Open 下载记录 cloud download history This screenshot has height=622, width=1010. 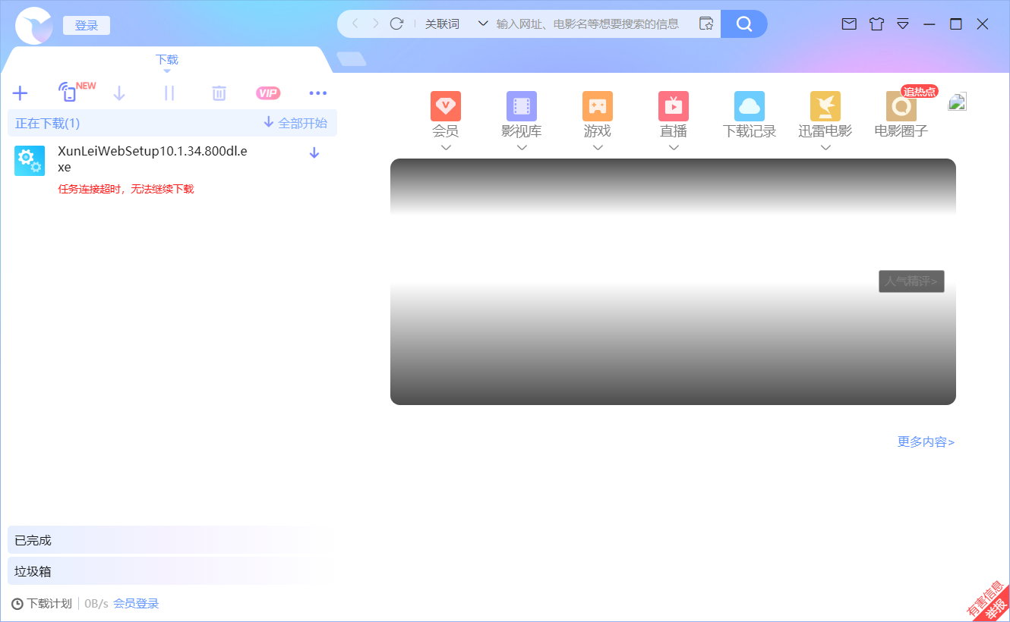point(749,114)
